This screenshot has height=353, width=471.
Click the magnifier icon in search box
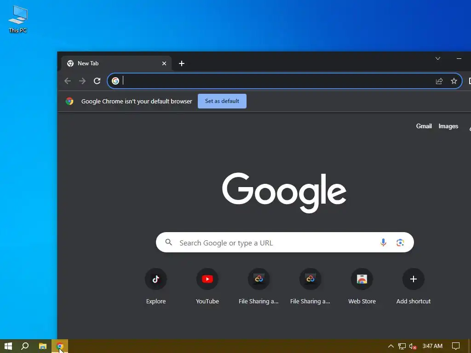pyautogui.click(x=169, y=242)
